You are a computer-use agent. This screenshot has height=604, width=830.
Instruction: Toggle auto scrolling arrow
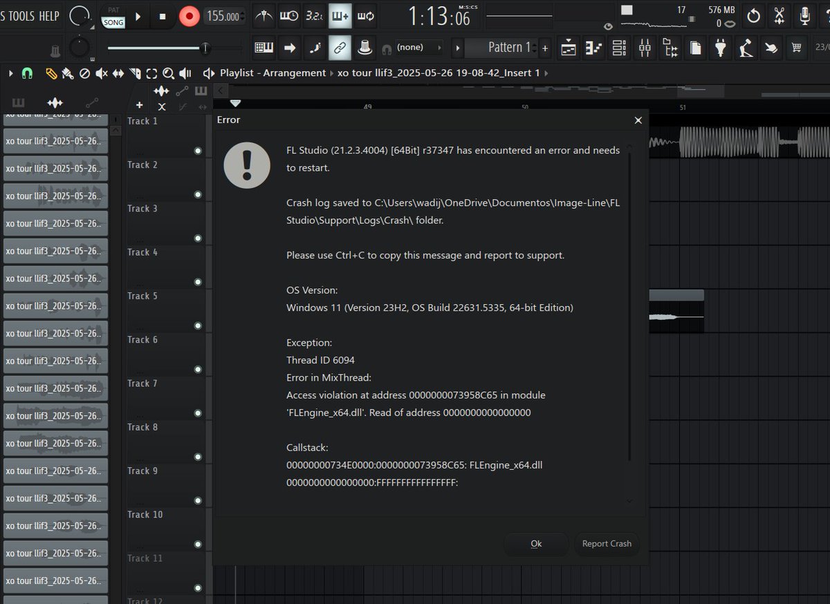[x=289, y=48]
